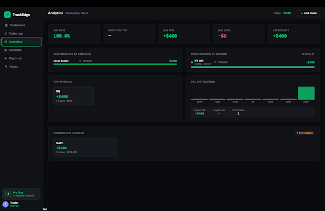This screenshot has height=211, width=325.
Task: Click the Trade Log list icon
Action: pos(6,33)
